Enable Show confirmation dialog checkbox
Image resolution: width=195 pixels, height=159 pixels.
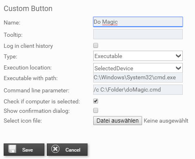pyautogui.click(x=96, y=110)
